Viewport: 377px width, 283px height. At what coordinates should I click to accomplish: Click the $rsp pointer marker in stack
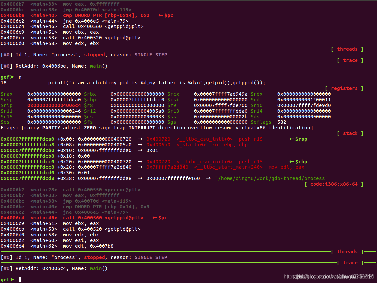point(298,139)
